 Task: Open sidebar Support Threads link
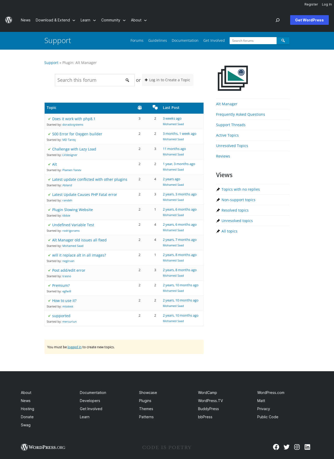[231, 125]
